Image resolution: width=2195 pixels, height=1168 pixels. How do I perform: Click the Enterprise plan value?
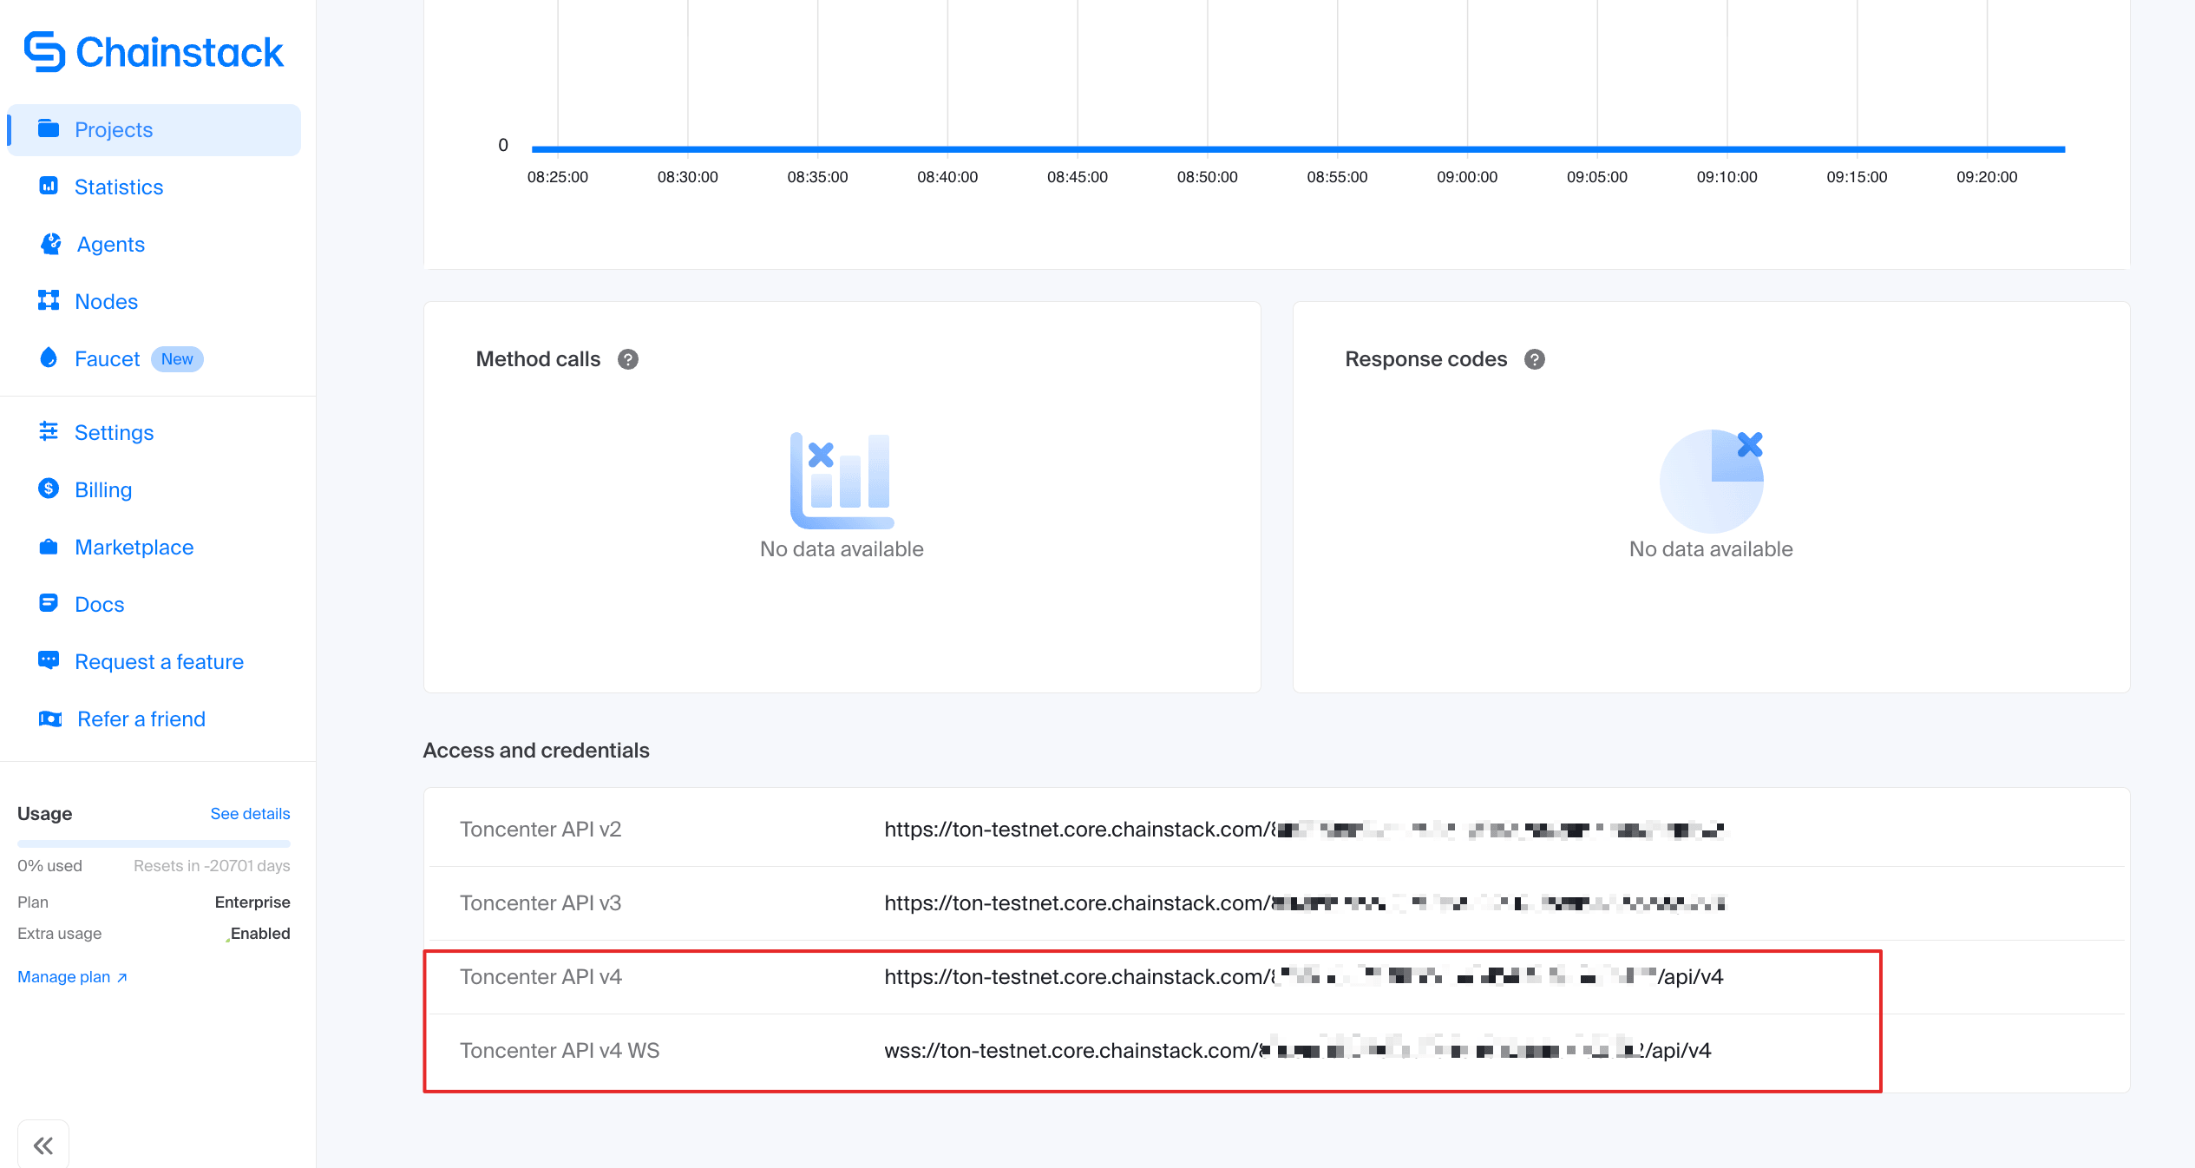click(x=252, y=902)
